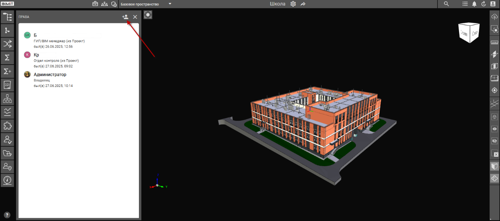The height and width of the screenshot is (221, 500).
Task: Click the cloud upload icon
Action: coord(494,17)
